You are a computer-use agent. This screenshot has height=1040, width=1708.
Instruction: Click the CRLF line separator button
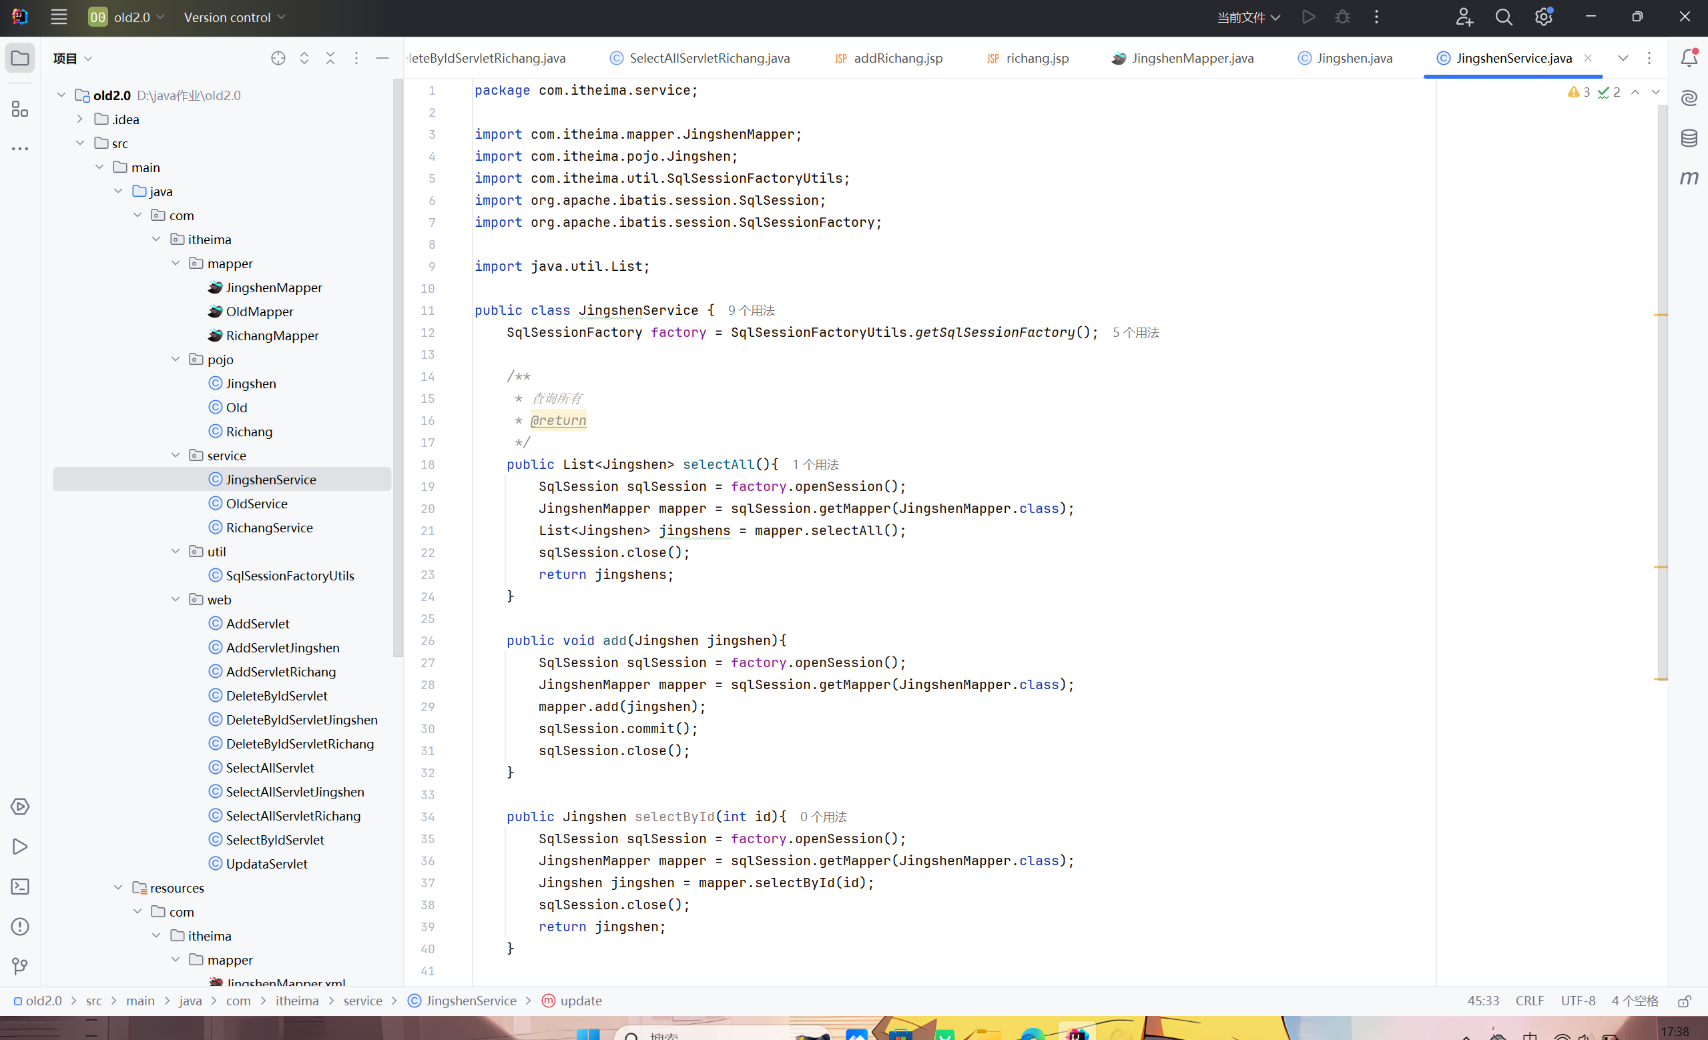pos(1529,1001)
